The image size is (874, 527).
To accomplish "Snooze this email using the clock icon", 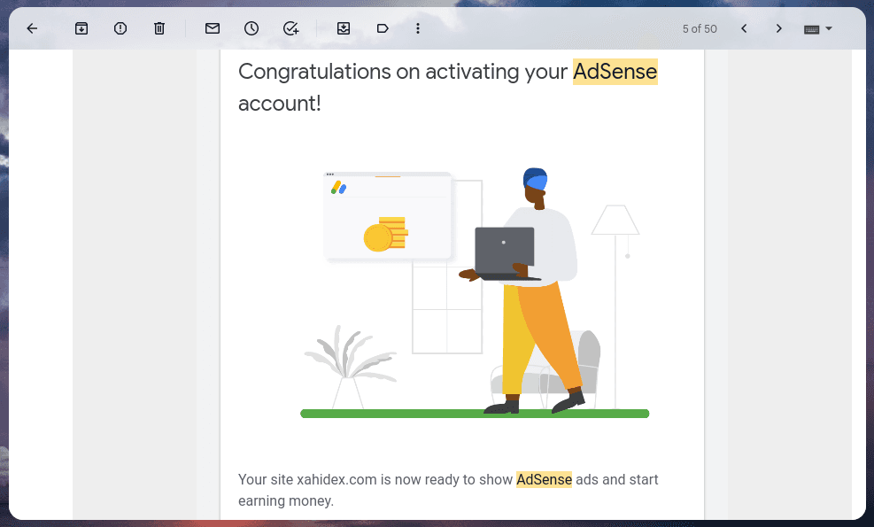I will [x=251, y=28].
